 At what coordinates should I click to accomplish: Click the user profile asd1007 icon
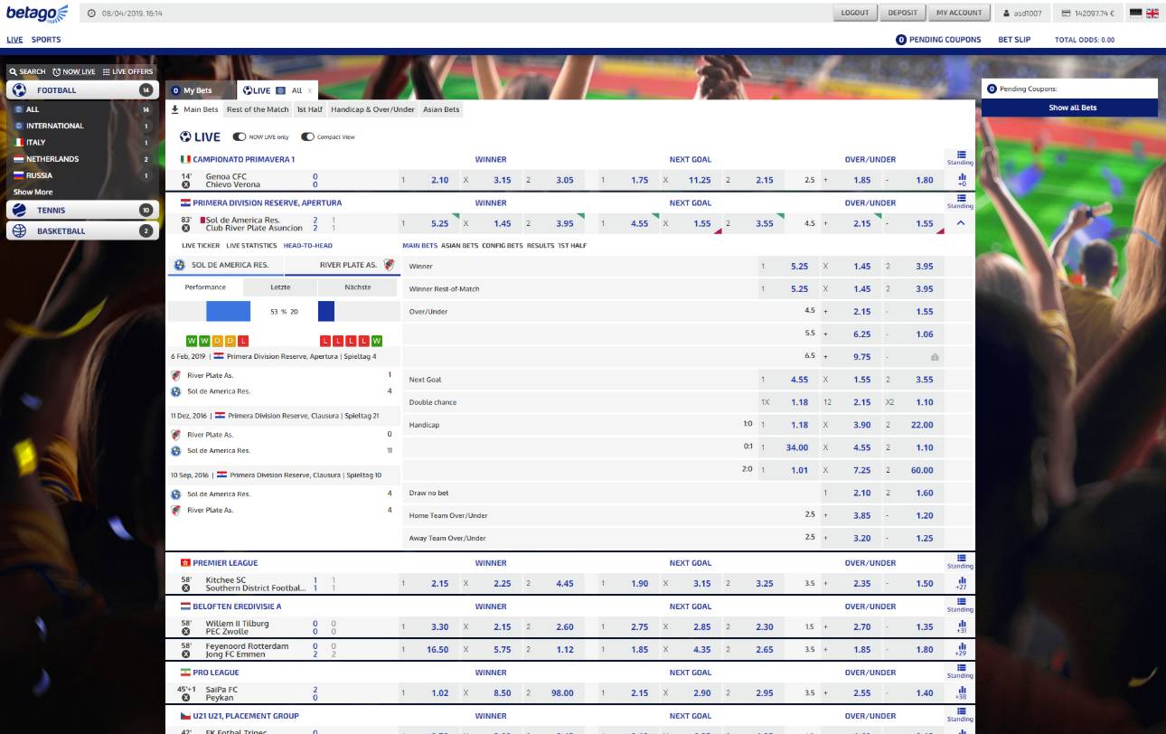[x=1007, y=14]
